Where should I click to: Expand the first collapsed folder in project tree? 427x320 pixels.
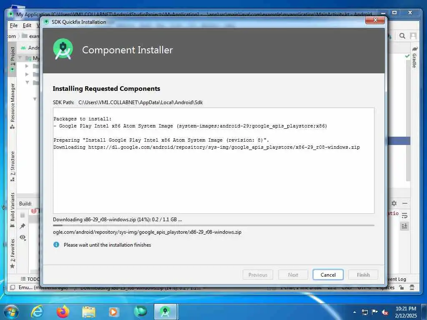point(27,66)
